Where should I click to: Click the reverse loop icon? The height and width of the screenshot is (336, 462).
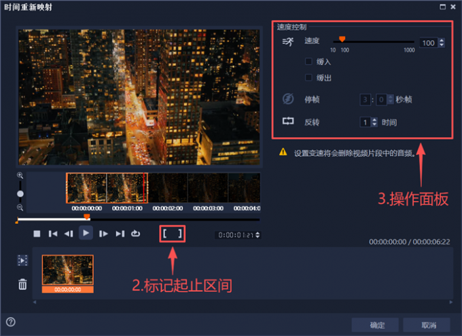tap(288, 121)
